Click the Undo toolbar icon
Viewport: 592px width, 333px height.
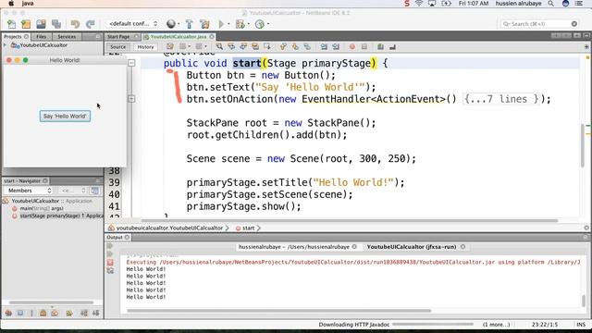pyautogui.click(x=75, y=24)
